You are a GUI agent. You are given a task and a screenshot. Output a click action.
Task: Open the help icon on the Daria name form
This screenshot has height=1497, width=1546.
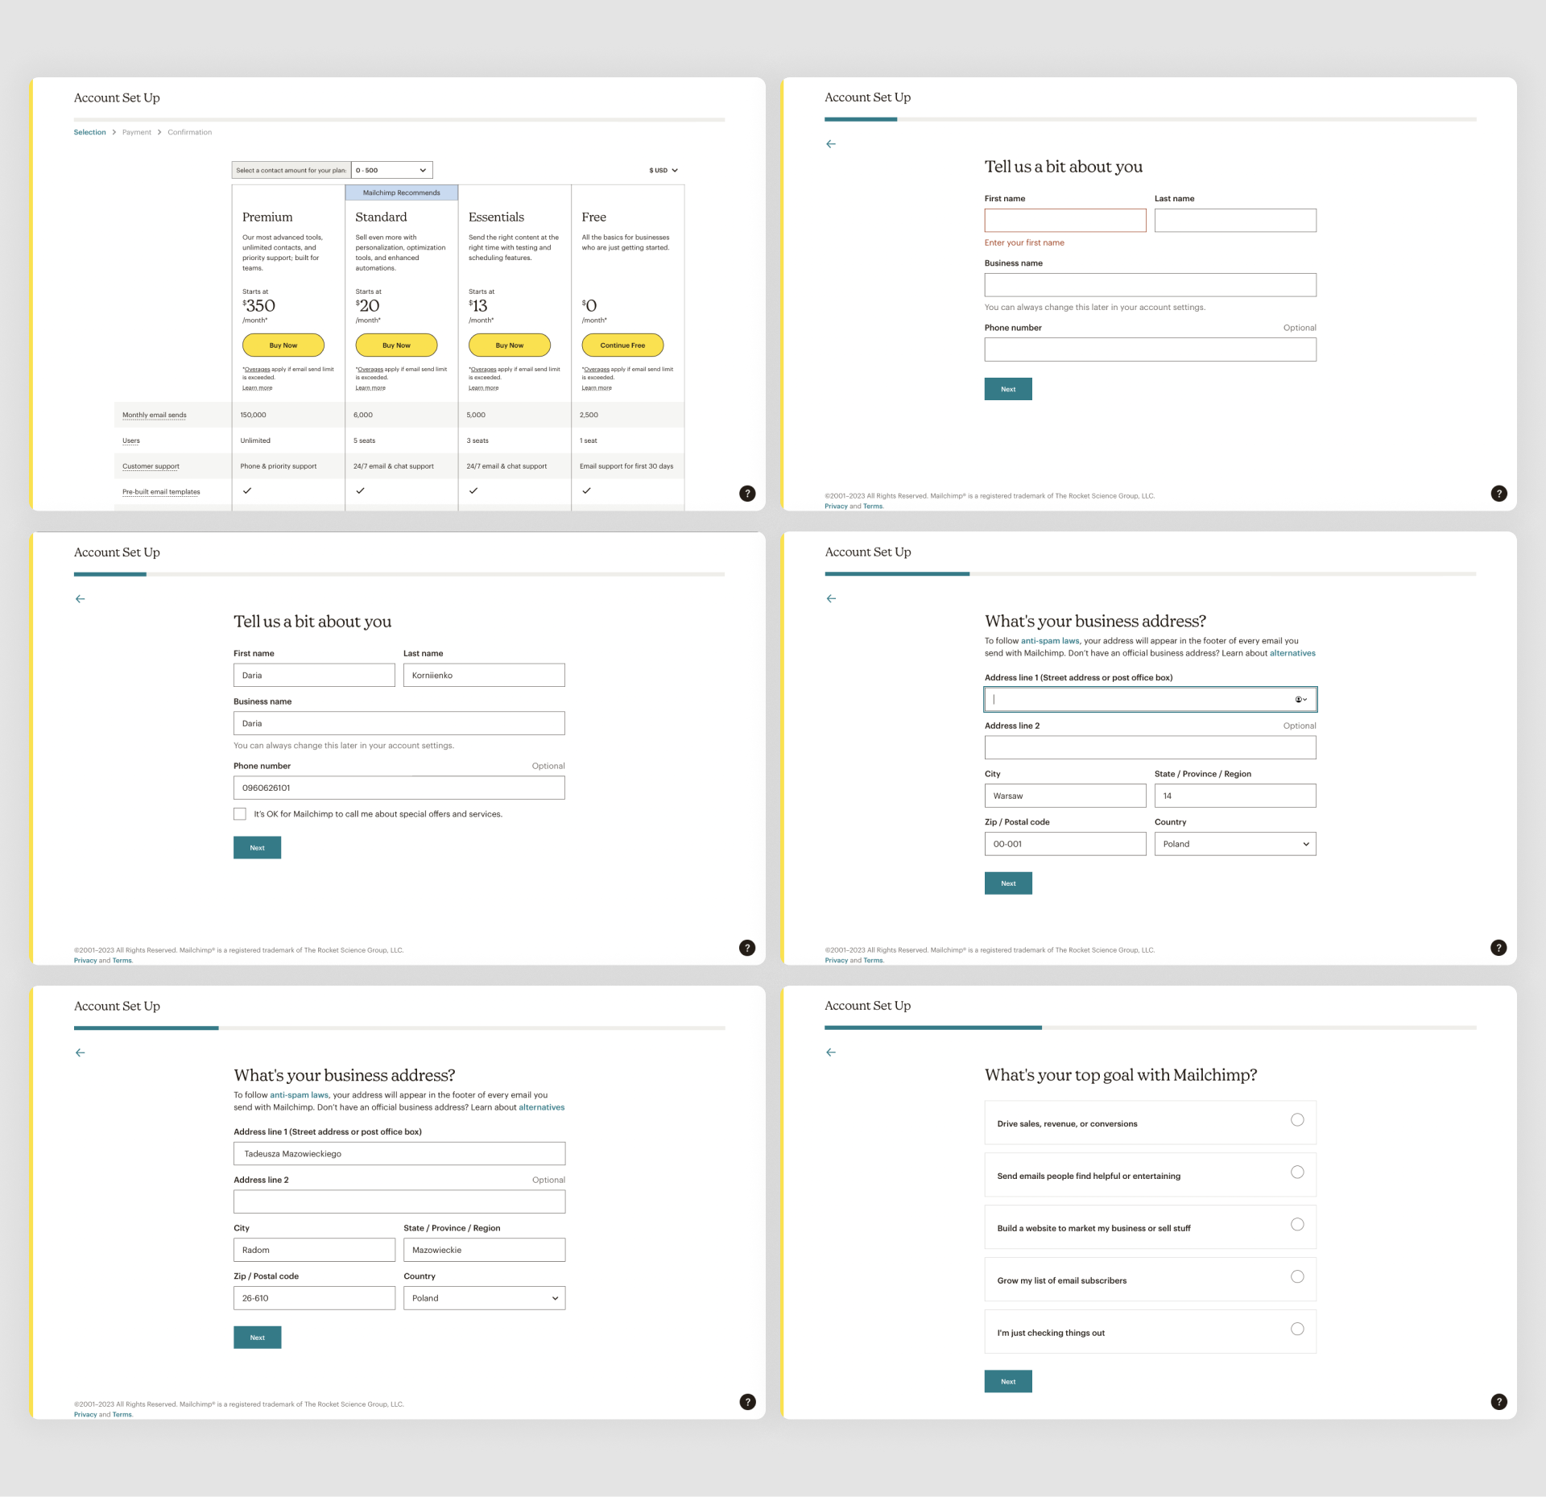[x=747, y=948]
